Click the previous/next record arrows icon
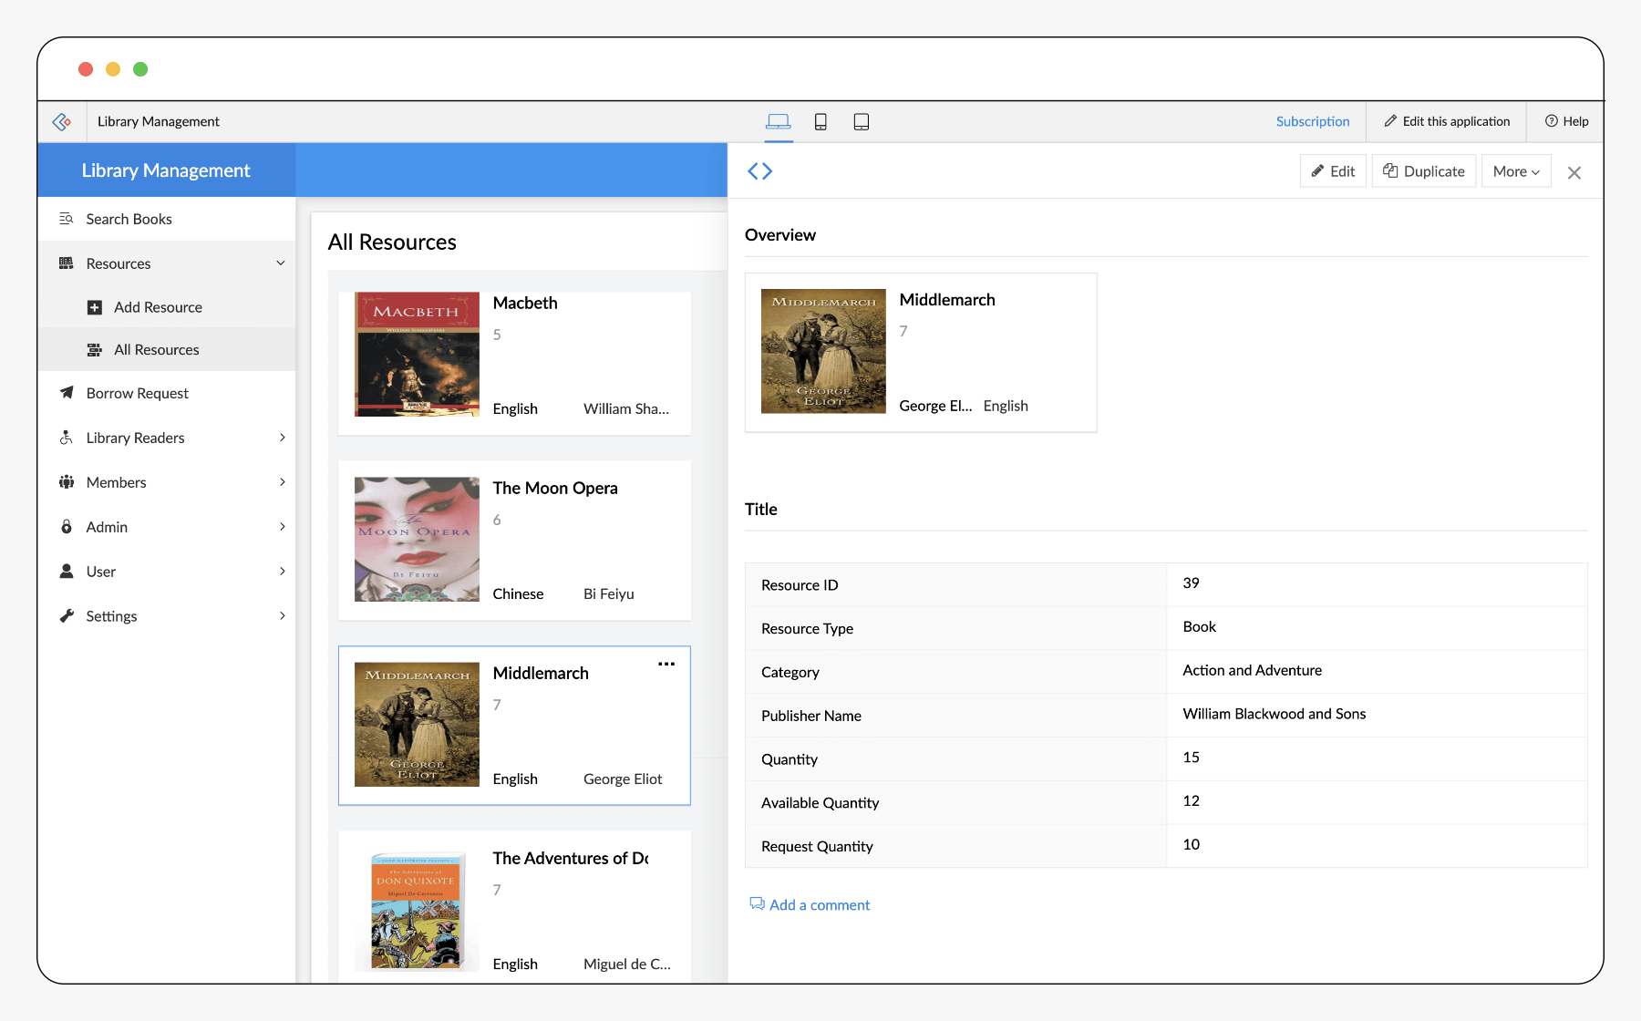 pyautogui.click(x=759, y=171)
